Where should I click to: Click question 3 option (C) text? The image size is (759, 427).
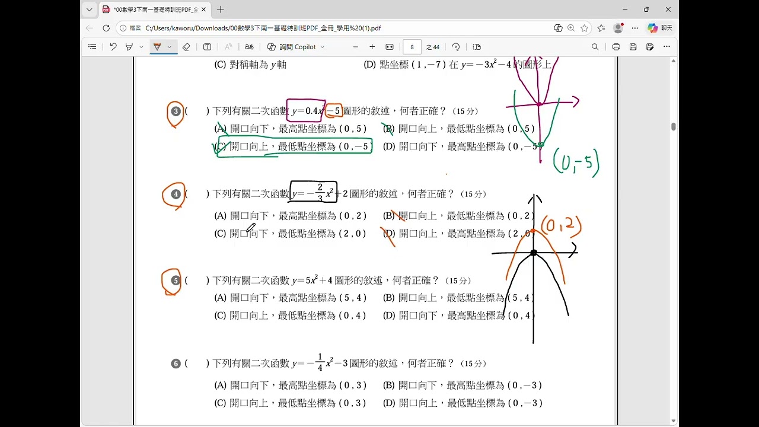point(293,146)
